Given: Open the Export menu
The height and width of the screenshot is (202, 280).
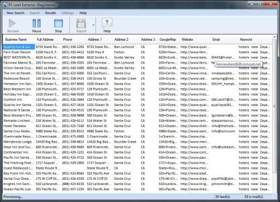Looking at the screenshot, I should (35, 13).
